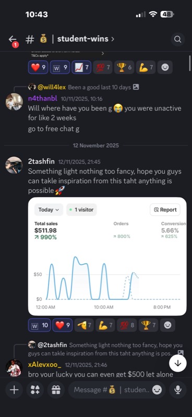The image size is (192, 417).
Task: Toggle the W reaction showing 10
Action: coord(40,325)
